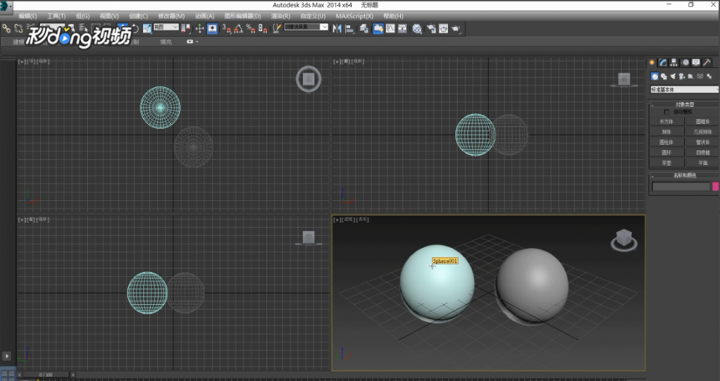Open the Rendered Frame Window
The image size is (720, 381).
444,28
